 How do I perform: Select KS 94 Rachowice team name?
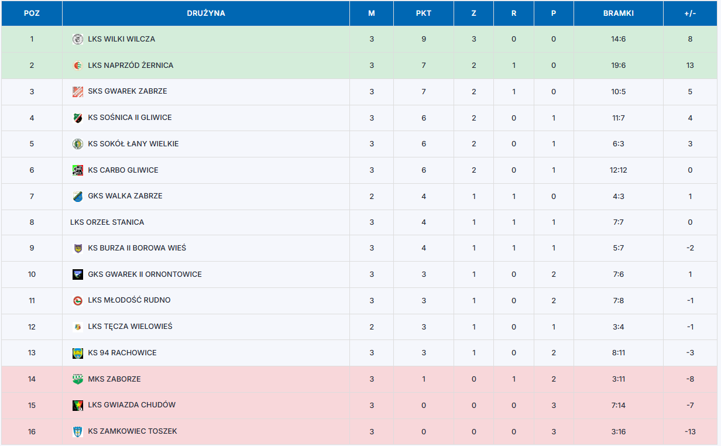pyautogui.click(x=122, y=353)
